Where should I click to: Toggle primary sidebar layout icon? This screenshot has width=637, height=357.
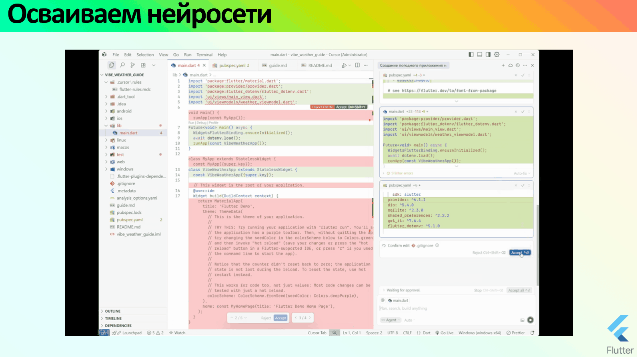[471, 54]
